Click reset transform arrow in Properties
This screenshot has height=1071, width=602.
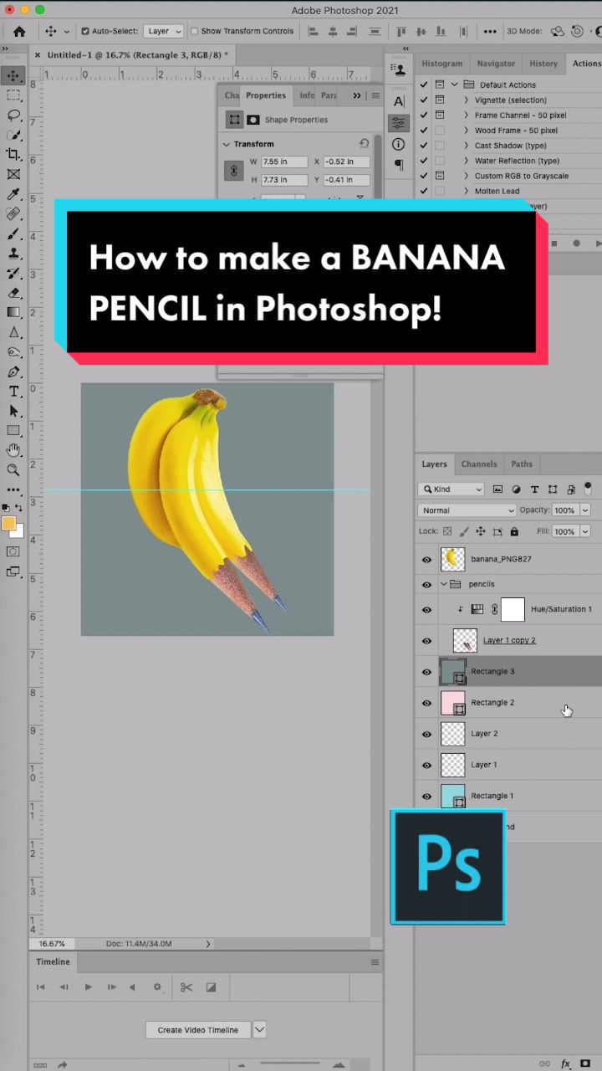364,144
